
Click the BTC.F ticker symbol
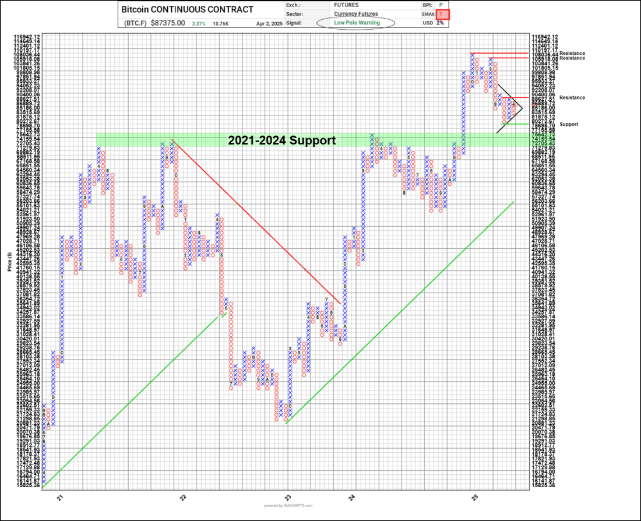[x=135, y=23]
